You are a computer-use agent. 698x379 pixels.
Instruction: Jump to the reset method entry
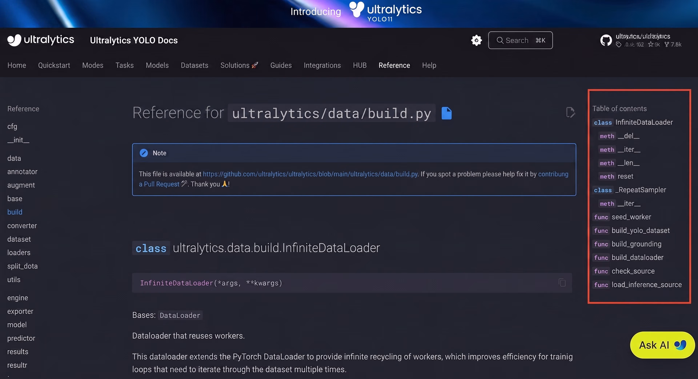tap(616, 176)
